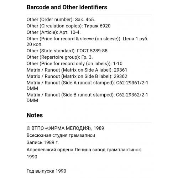Click the Апрелевский завод грампластинок note
This screenshot has height=178, width=178.
coord(84,150)
